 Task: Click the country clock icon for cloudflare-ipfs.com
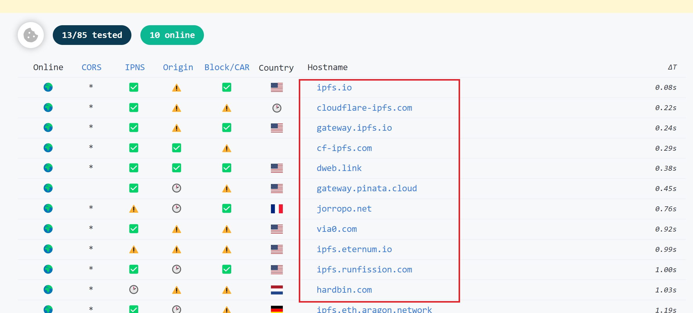(x=277, y=108)
